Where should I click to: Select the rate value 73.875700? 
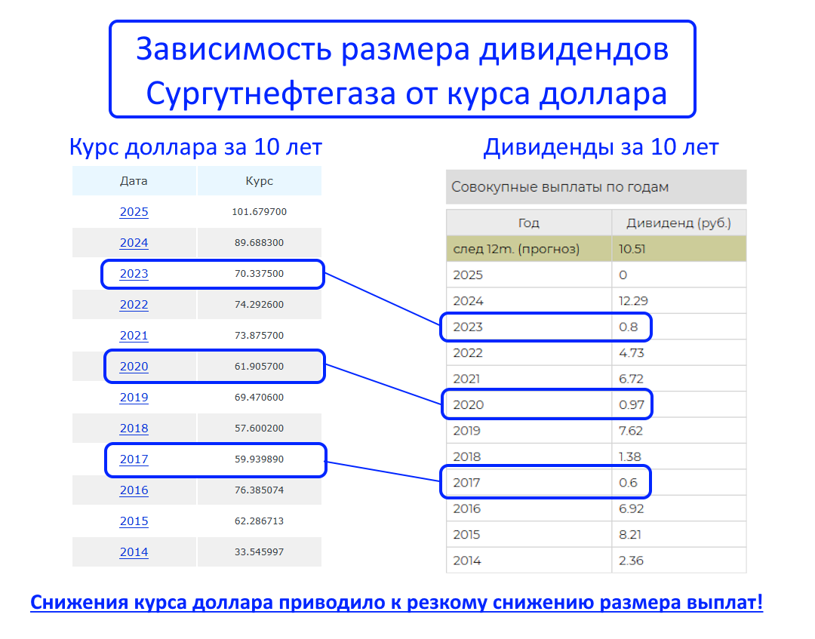[260, 335]
